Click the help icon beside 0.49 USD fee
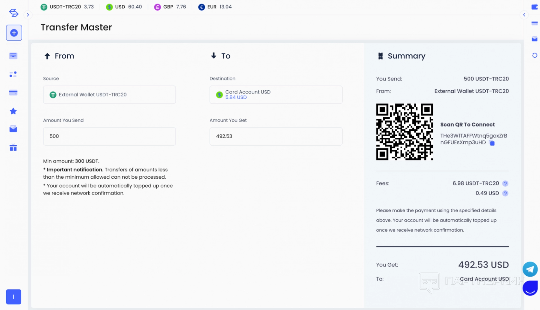Screen dimensions: 540x310 pos(505,193)
